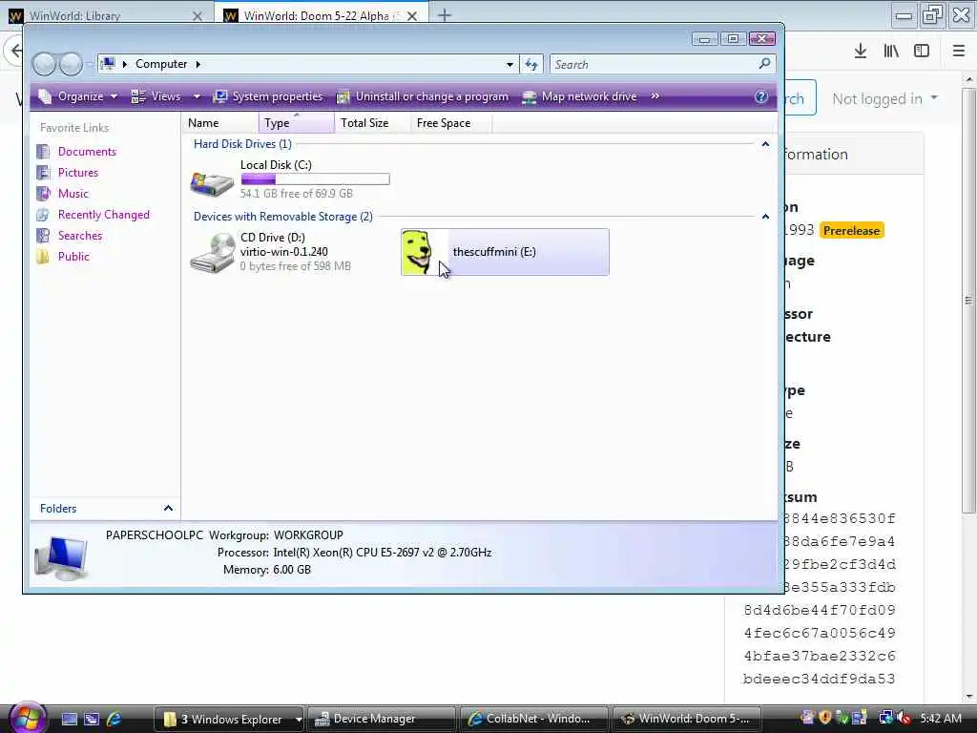Click Uninstall or change a program
This screenshot has height=733, width=977.
423,96
